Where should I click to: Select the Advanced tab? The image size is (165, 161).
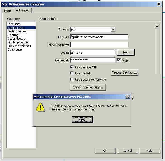pyautogui.click(x=23, y=10)
